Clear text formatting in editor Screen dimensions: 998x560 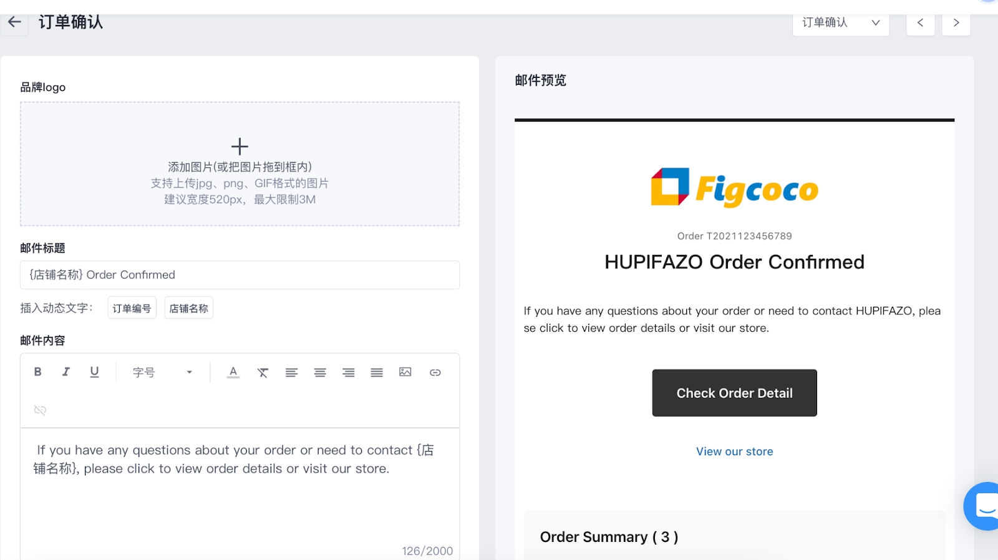pyautogui.click(x=263, y=373)
